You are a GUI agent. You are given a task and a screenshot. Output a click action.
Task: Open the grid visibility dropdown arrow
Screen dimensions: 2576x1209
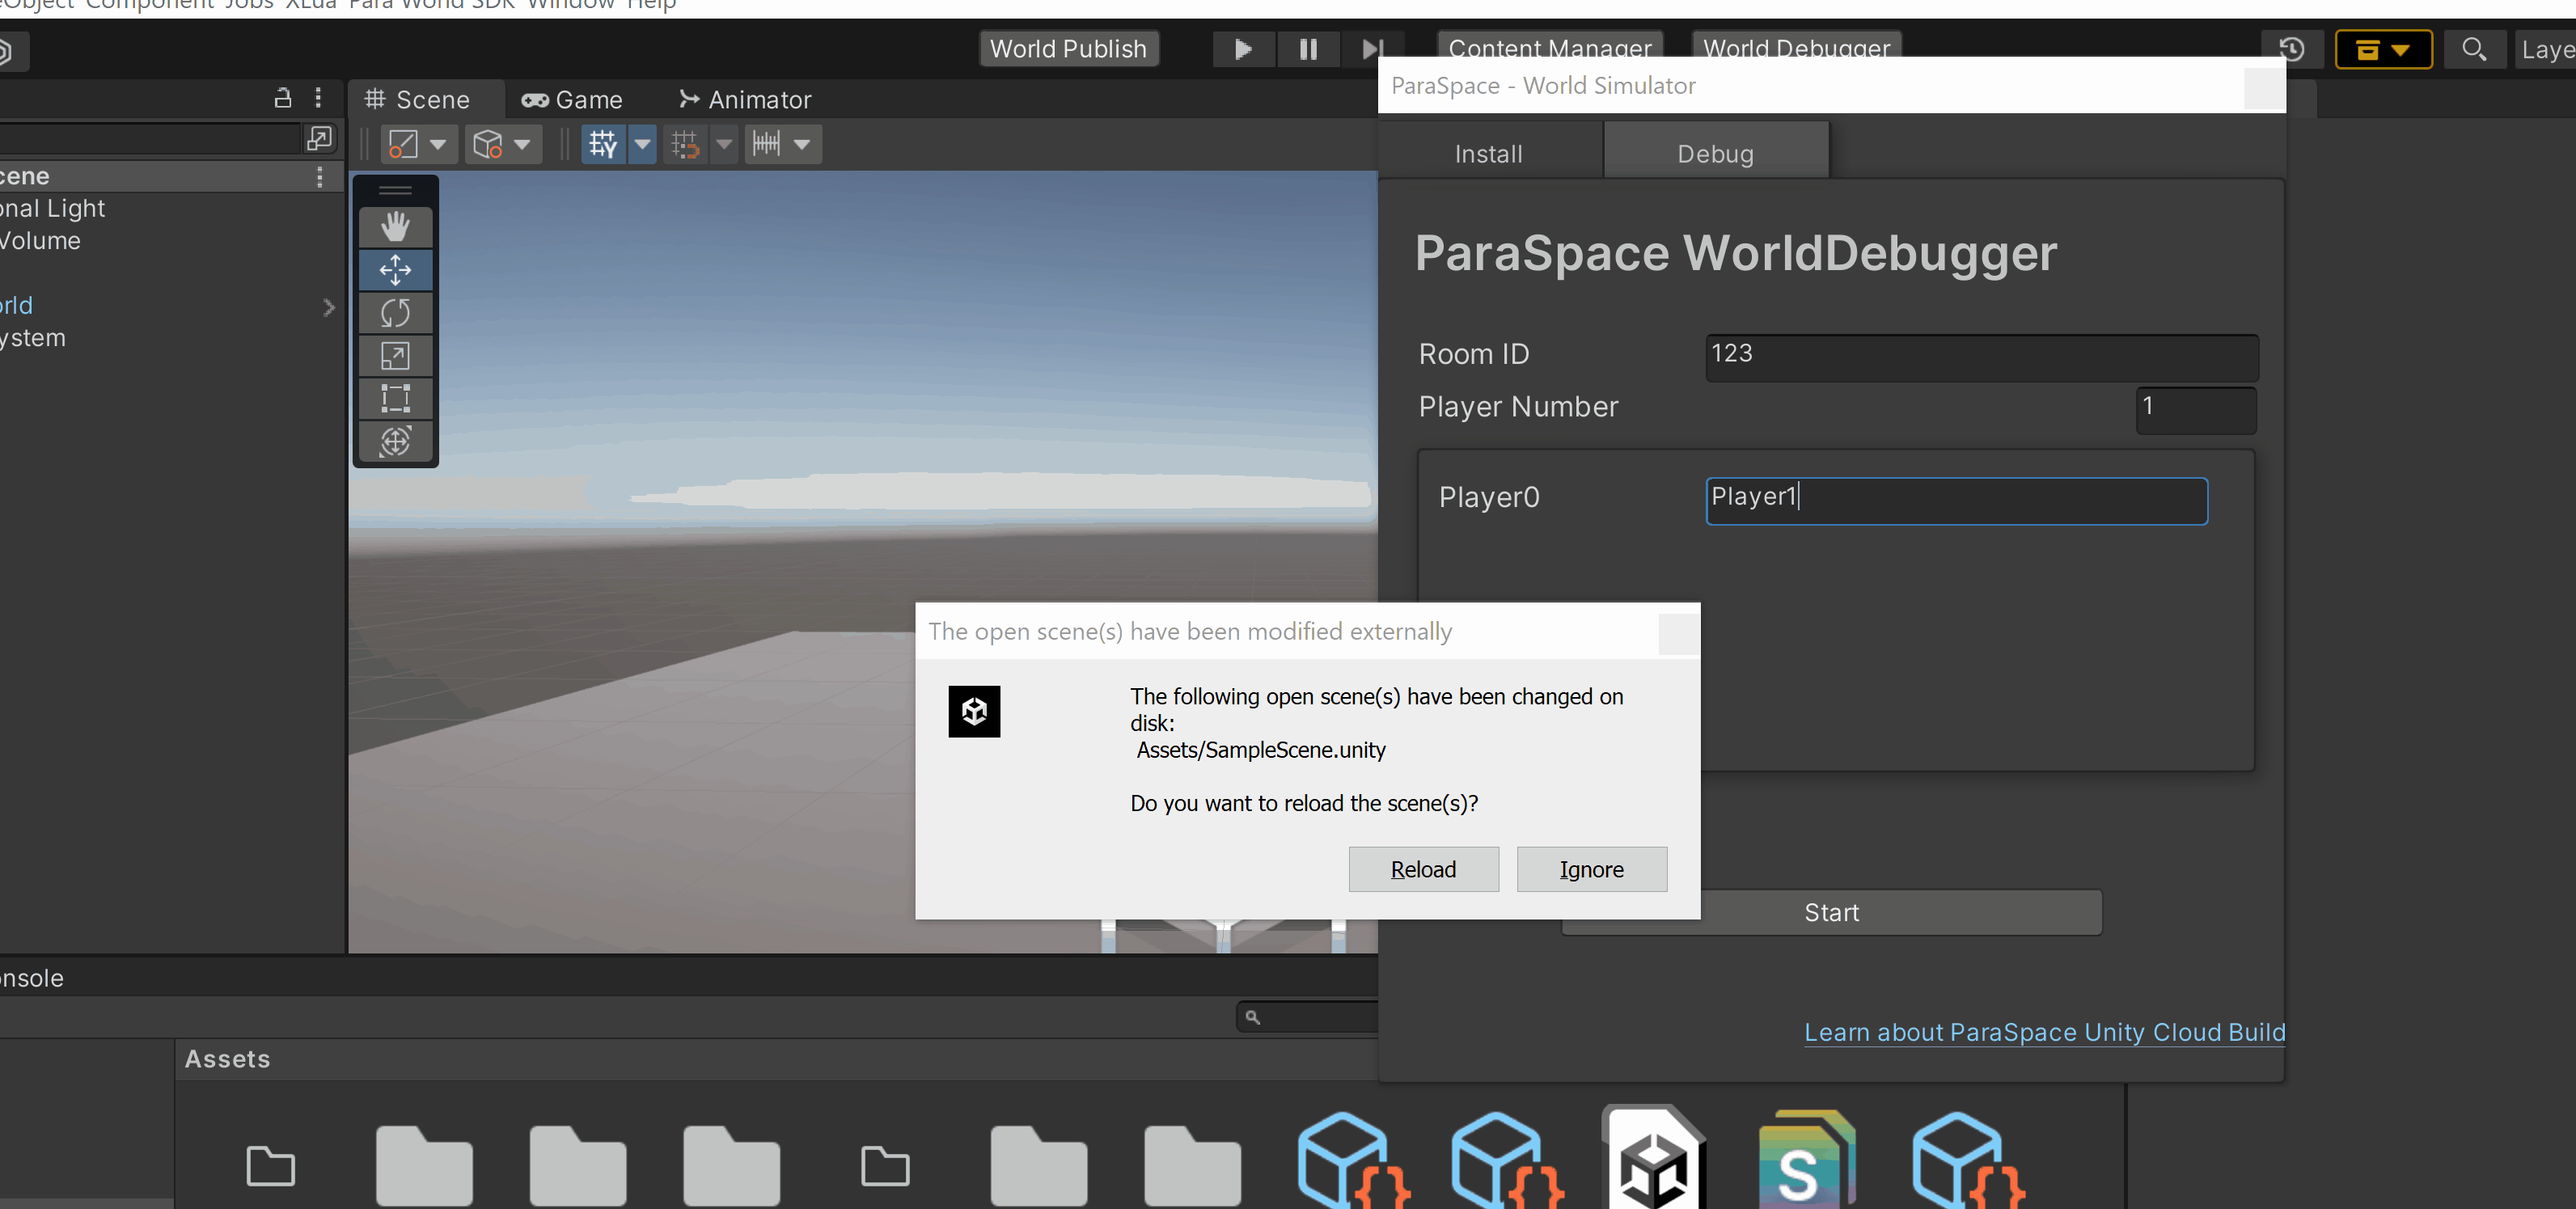643,144
